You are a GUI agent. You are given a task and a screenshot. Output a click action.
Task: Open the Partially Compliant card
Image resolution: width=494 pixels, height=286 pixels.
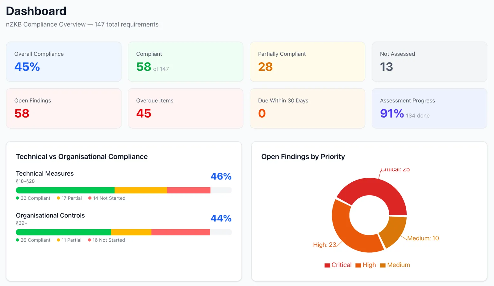pyautogui.click(x=308, y=62)
